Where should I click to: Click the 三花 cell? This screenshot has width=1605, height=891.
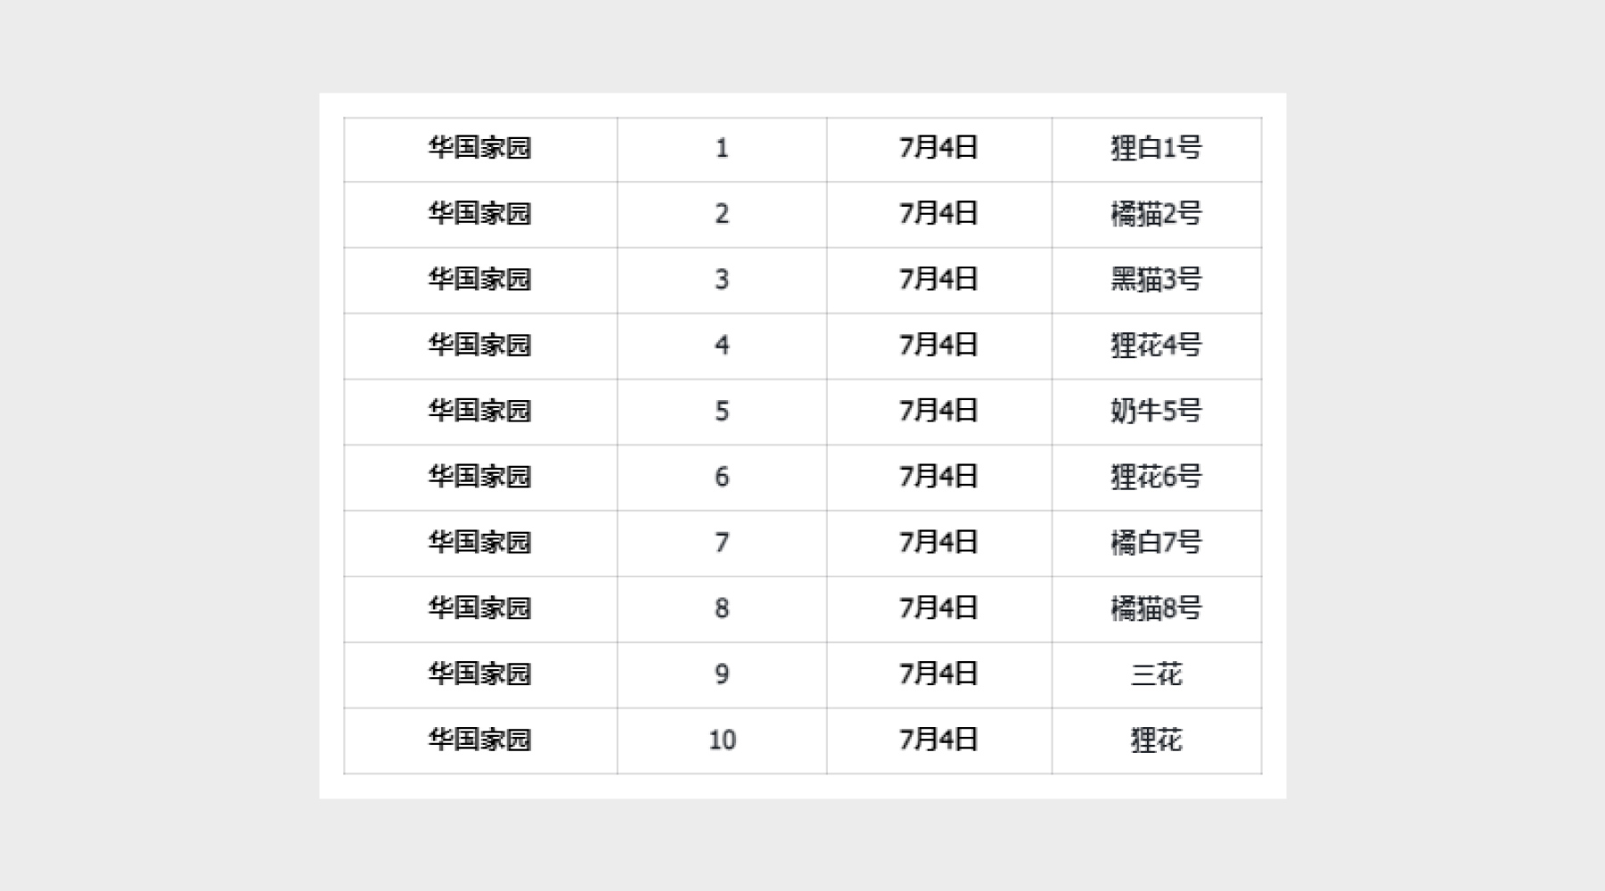click(x=1156, y=674)
